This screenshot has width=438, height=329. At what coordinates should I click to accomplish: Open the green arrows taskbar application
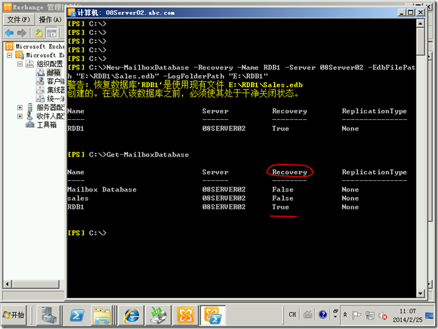[x=158, y=316]
